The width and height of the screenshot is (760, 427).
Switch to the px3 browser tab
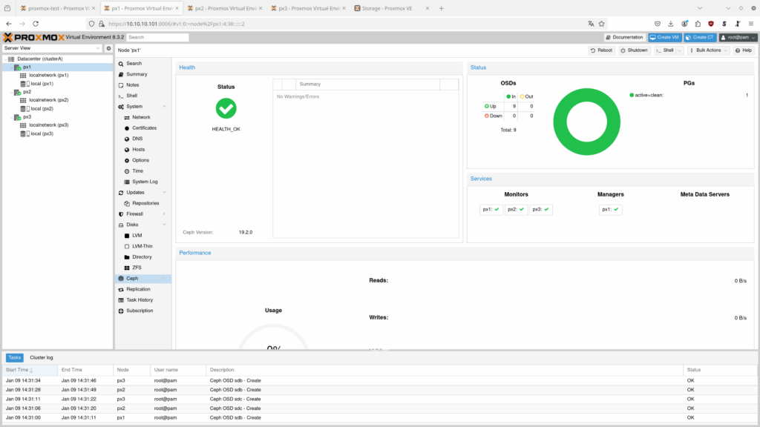pyautogui.click(x=308, y=8)
